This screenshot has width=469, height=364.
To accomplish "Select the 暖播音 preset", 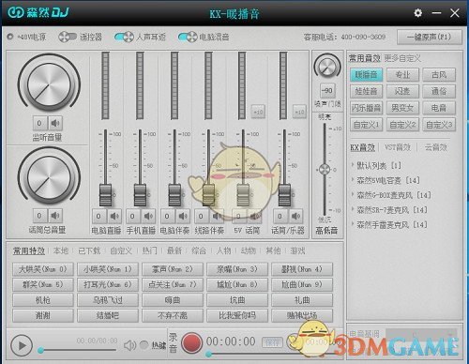I will pos(366,75).
